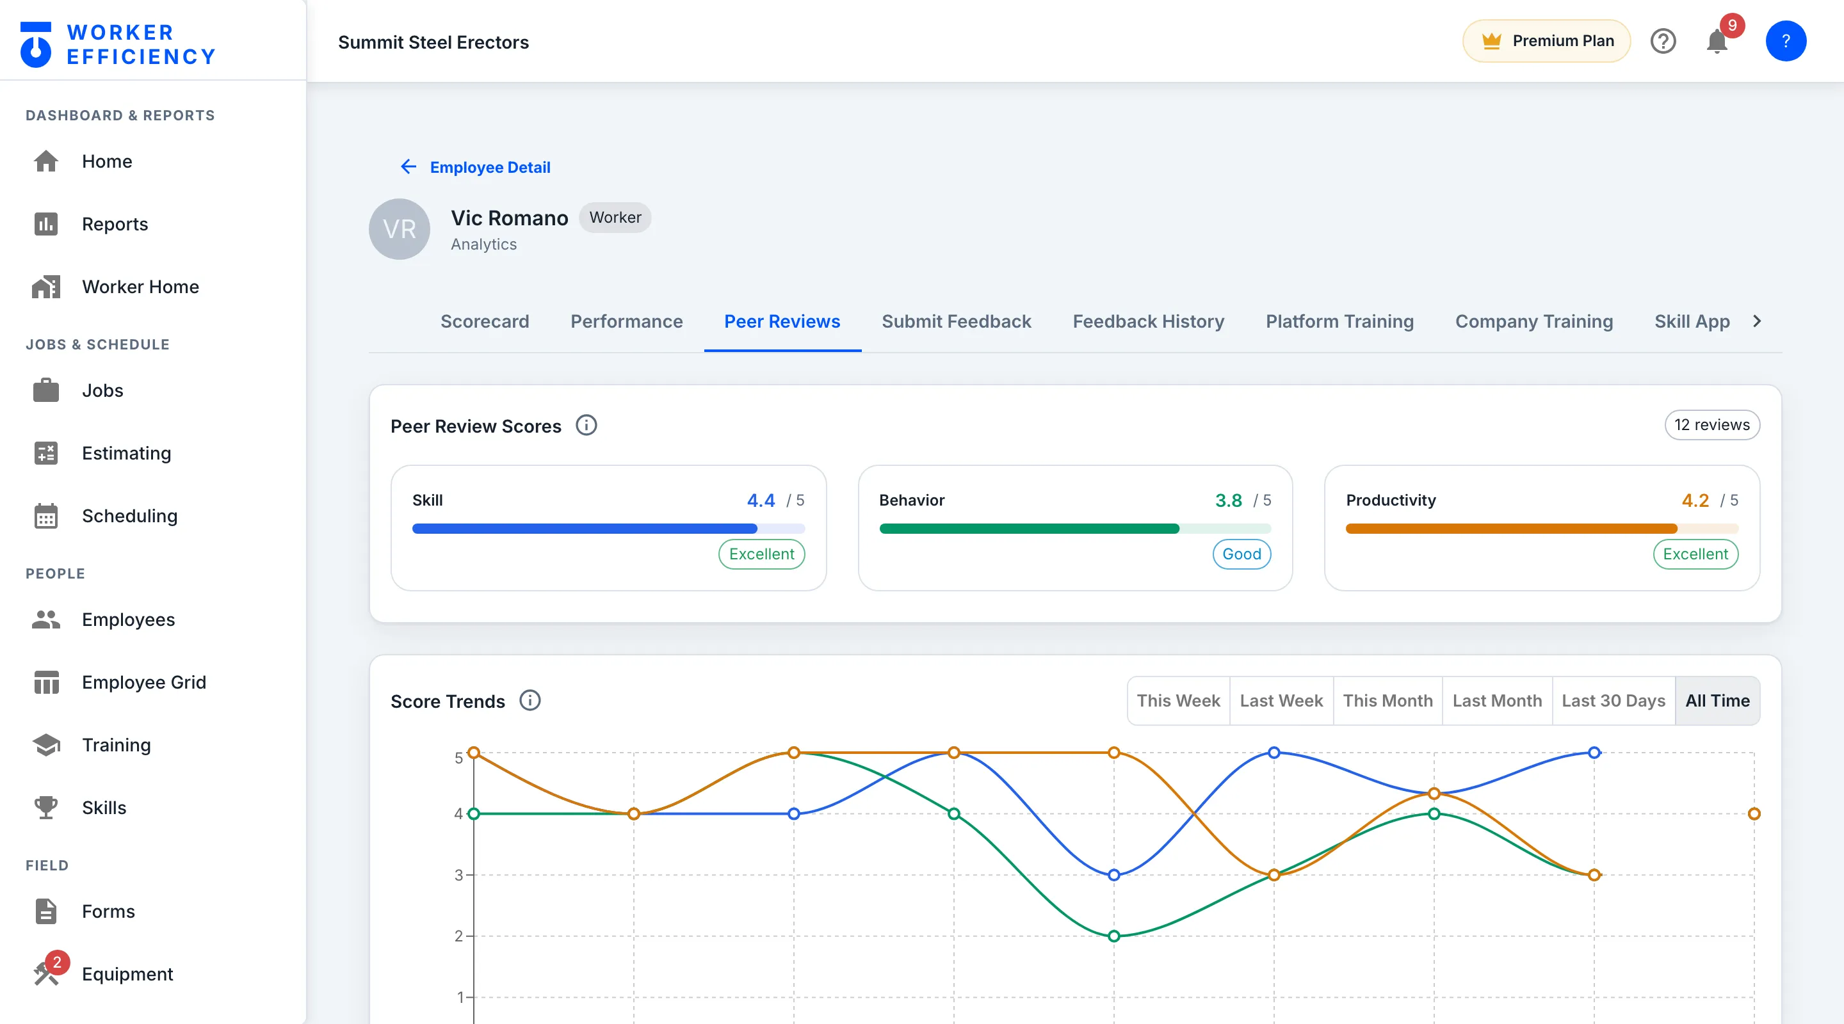The width and height of the screenshot is (1844, 1024).
Task: Open Employee Grid table icon
Action: [x=46, y=682]
